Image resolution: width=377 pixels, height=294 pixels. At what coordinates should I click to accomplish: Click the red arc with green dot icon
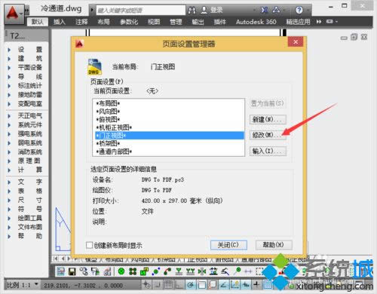pos(167,271)
